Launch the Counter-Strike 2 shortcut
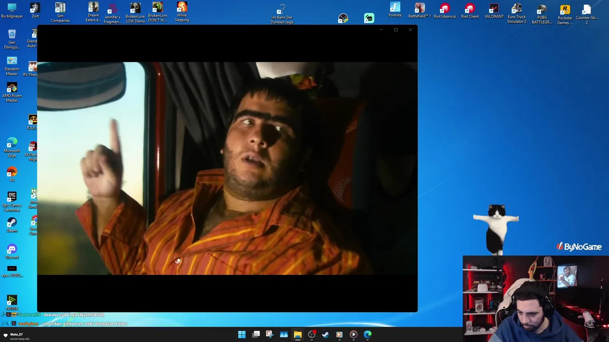 pyautogui.click(x=587, y=14)
